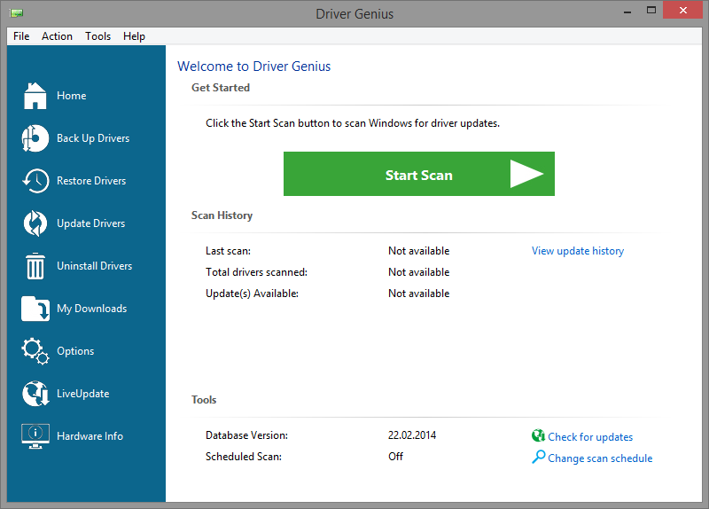Click the Options gears icon
Image resolution: width=709 pixels, height=509 pixels.
pos(35,351)
